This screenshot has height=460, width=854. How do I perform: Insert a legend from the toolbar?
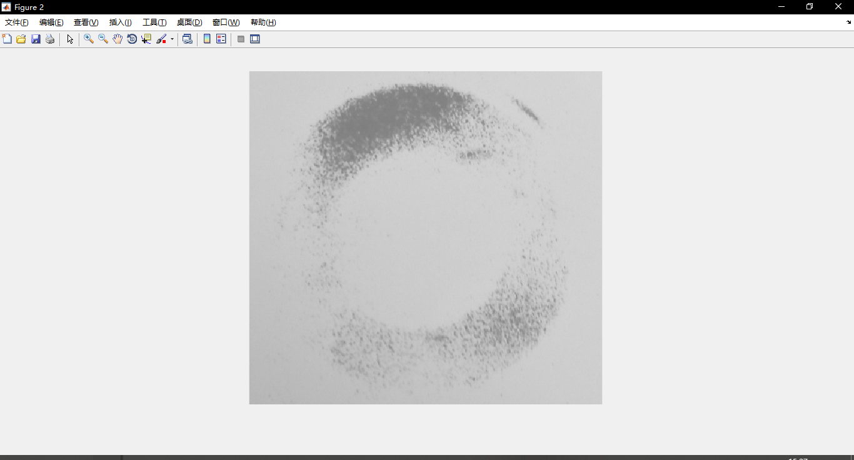(x=221, y=39)
